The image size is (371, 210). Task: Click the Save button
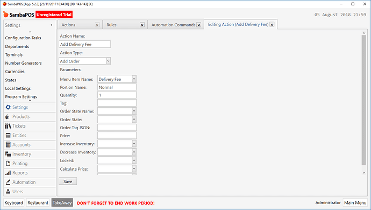tap(68, 181)
